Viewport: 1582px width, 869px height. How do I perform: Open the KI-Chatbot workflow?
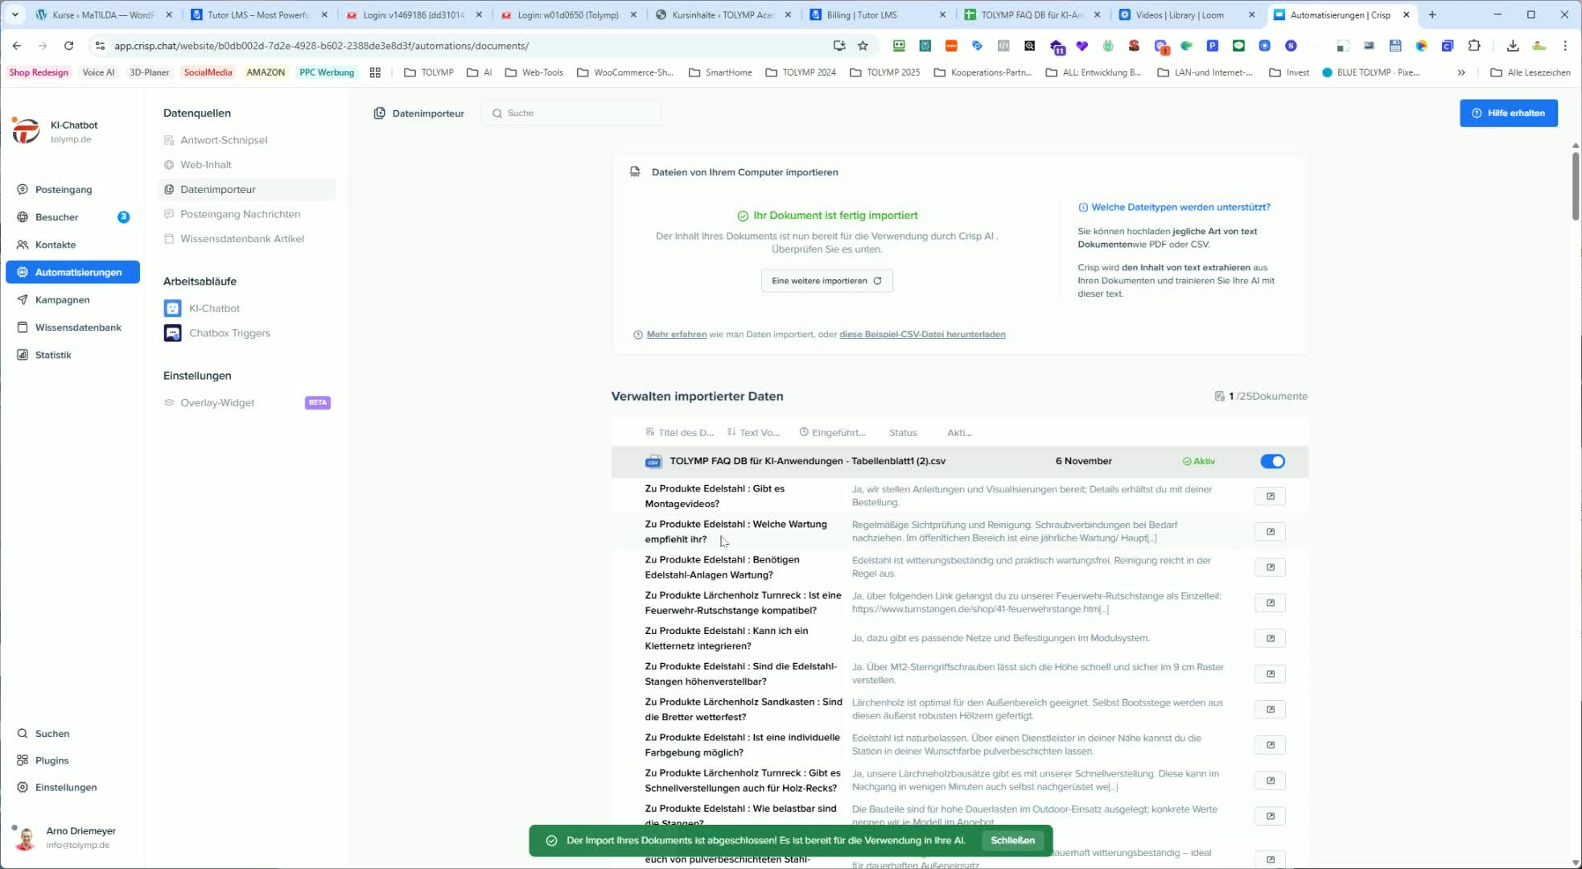point(213,308)
